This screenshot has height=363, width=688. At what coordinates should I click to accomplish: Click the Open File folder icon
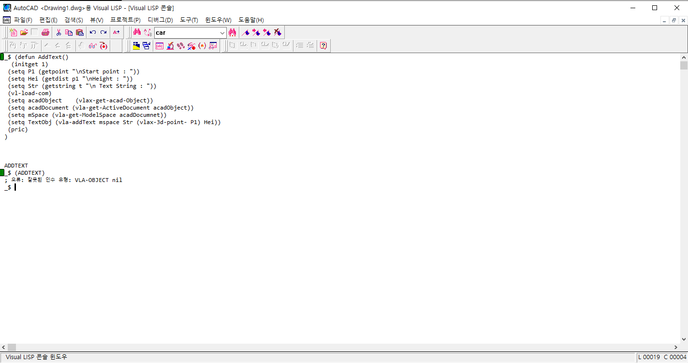24,32
